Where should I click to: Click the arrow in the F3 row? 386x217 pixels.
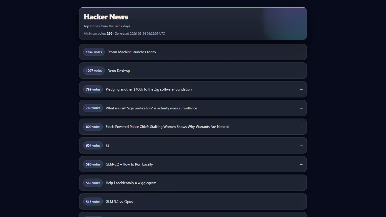(301, 146)
